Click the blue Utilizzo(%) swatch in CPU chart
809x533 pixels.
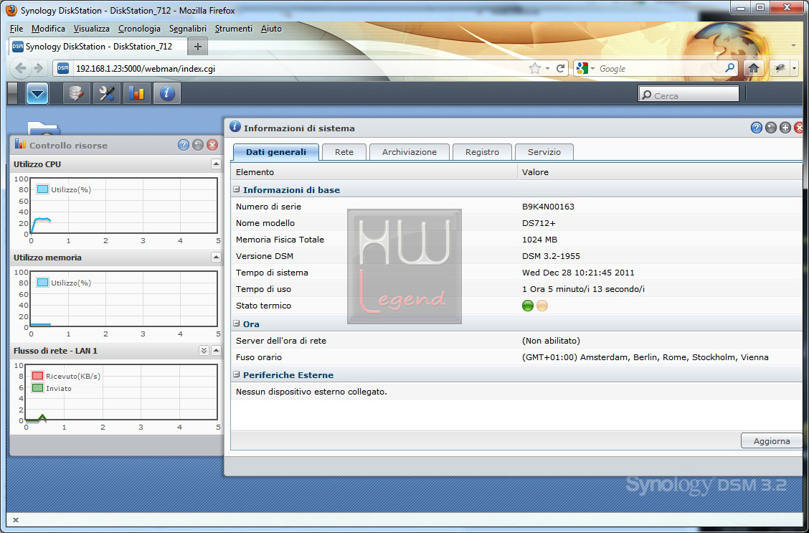tap(43, 189)
